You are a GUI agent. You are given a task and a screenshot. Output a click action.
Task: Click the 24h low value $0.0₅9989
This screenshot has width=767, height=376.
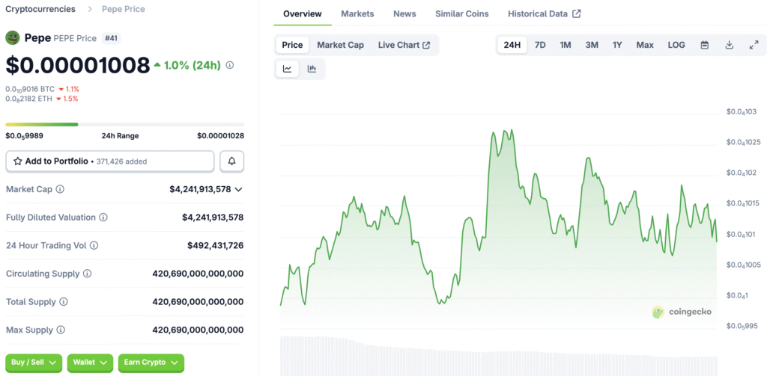pos(25,136)
